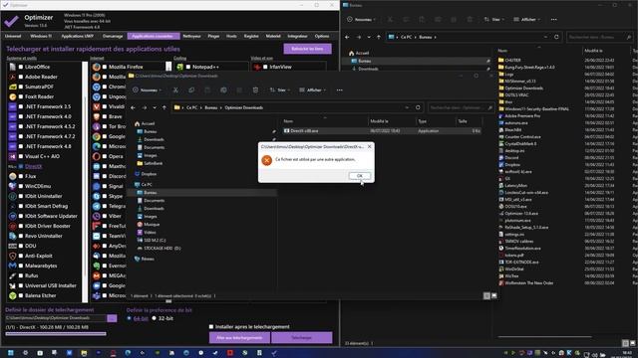Open the Options tab

pos(322,36)
